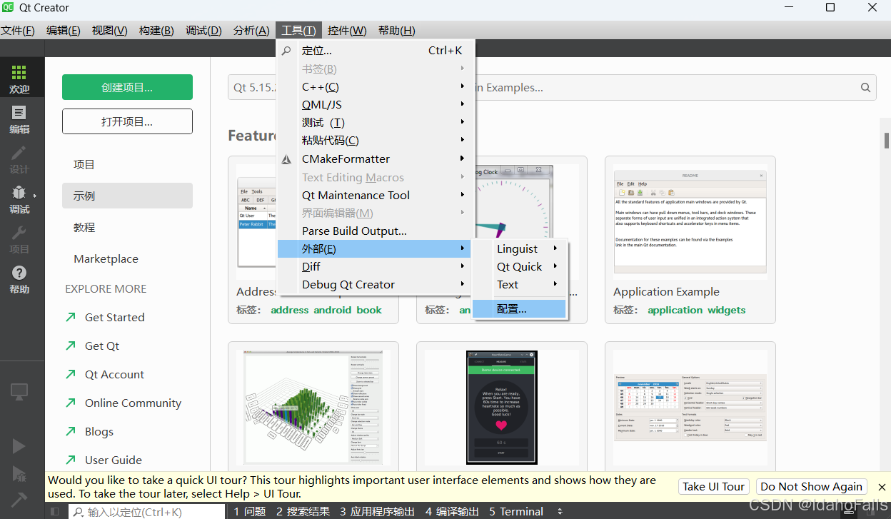Open the User Guide link
The width and height of the screenshot is (891, 519).
[114, 460]
